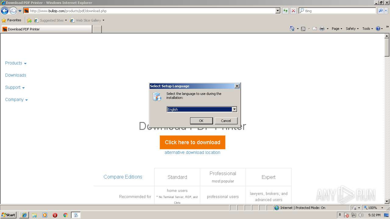Cancel the Select Setup Language dialog
This screenshot has width=390, height=219.
226,121
